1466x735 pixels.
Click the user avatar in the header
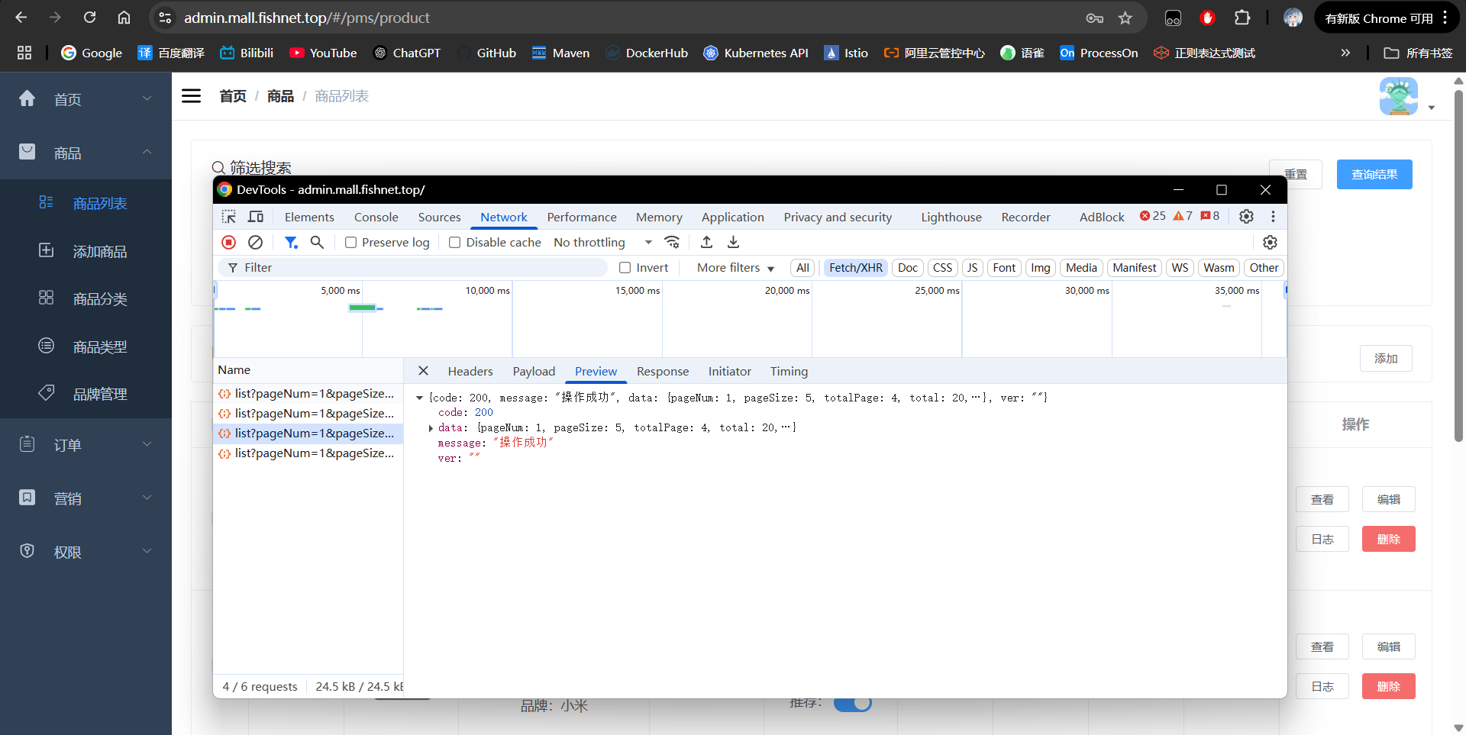pyautogui.click(x=1399, y=96)
